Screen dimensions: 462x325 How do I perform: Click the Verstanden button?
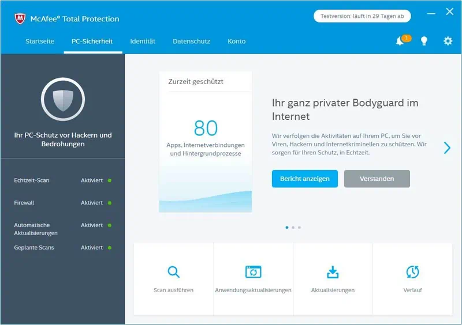(377, 179)
